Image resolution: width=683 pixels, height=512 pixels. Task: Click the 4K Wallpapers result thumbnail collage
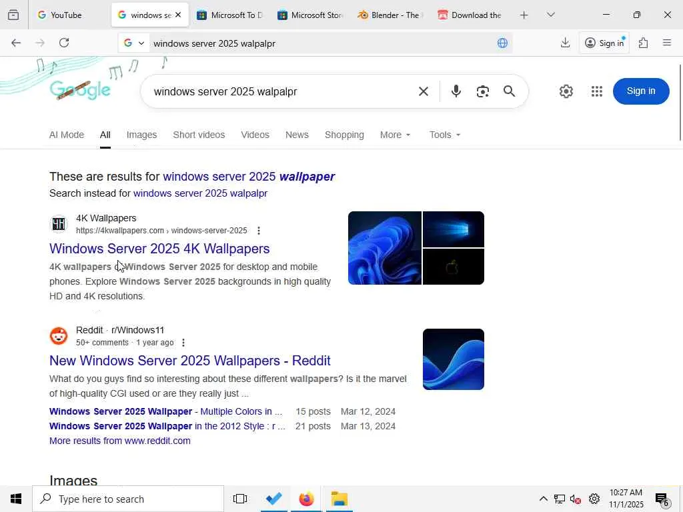pos(416,248)
